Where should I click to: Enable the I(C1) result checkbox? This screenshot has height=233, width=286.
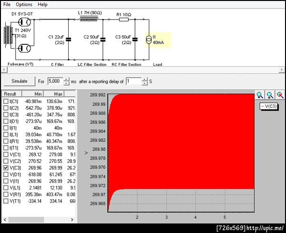point(6,101)
